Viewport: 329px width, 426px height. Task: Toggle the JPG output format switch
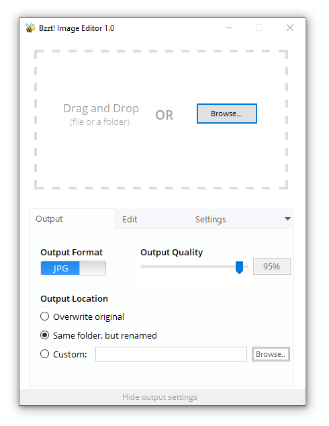73,268
